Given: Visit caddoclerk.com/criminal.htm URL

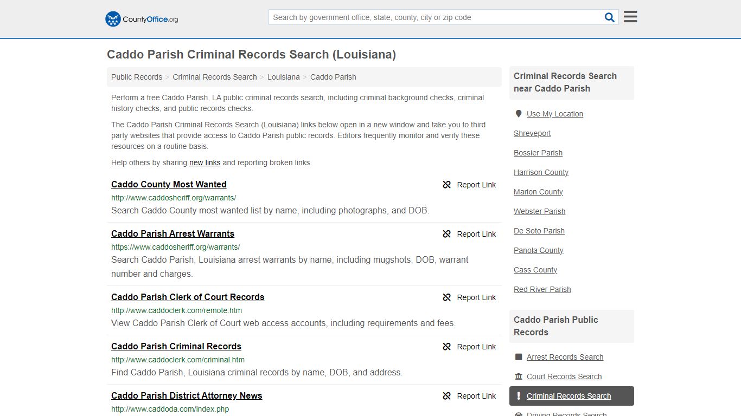Looking at the screenshot, I should (178, 360).
